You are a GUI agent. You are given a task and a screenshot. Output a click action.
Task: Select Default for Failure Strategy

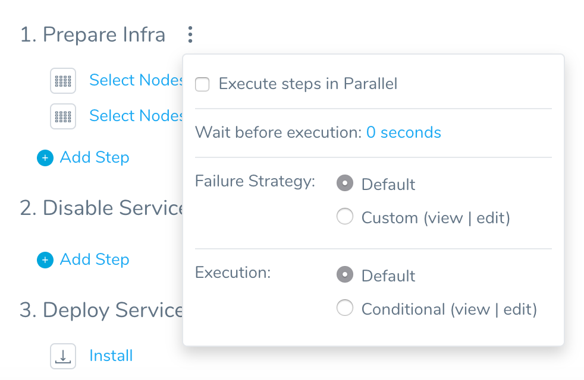pyautogui.click(x=345, y=183)
